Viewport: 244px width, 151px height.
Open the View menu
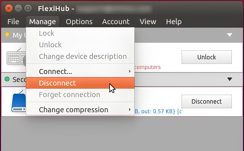pos(148,22)
